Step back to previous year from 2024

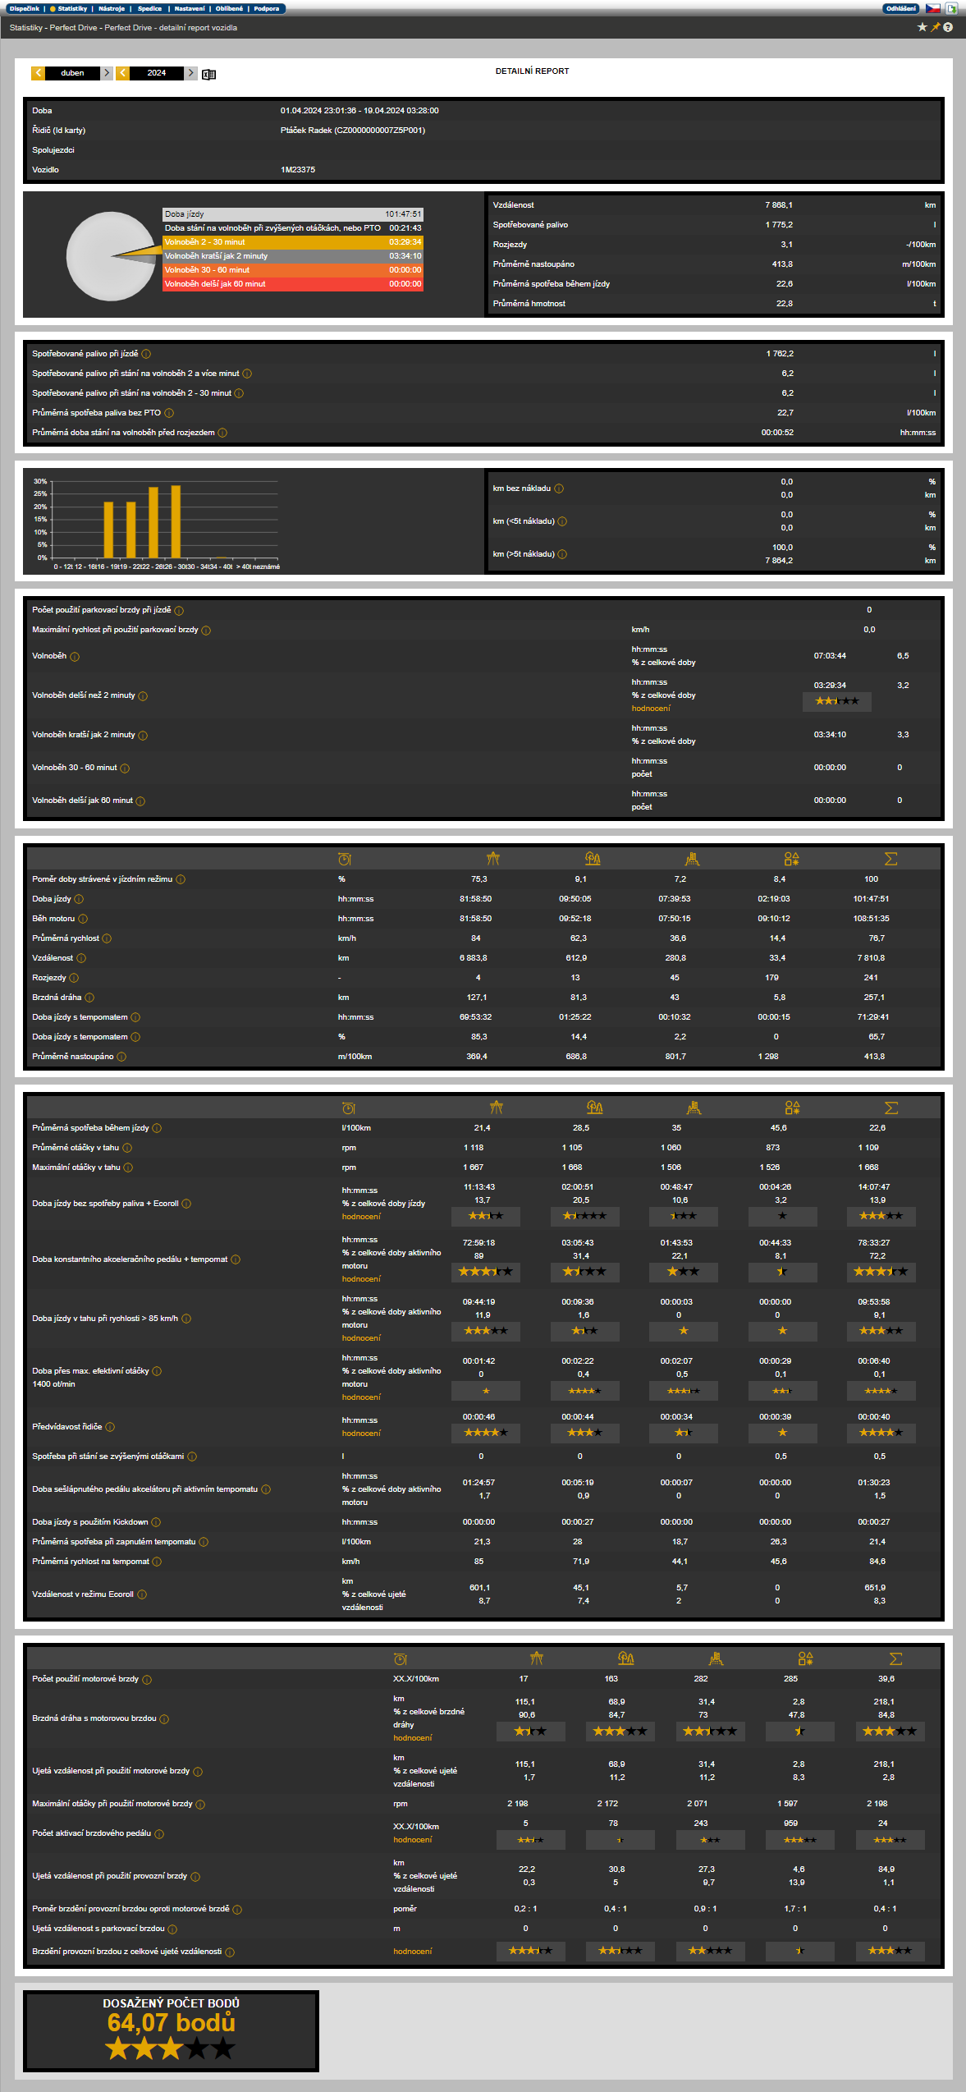pyautogui.click(x=122, y=73)
